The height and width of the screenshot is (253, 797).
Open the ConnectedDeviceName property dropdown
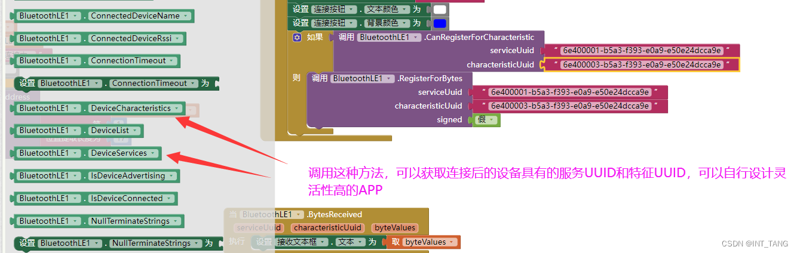click(x=140, y=16)
